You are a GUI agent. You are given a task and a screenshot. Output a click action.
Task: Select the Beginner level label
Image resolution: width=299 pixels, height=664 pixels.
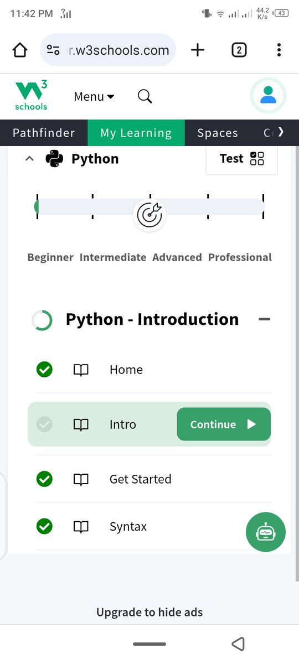(50, 257)
